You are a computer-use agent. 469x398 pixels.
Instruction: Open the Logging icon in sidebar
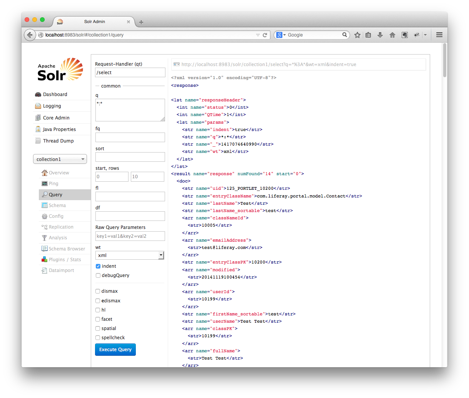38,106
